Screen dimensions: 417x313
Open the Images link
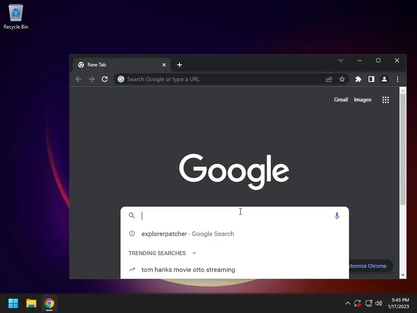point(362,99)
